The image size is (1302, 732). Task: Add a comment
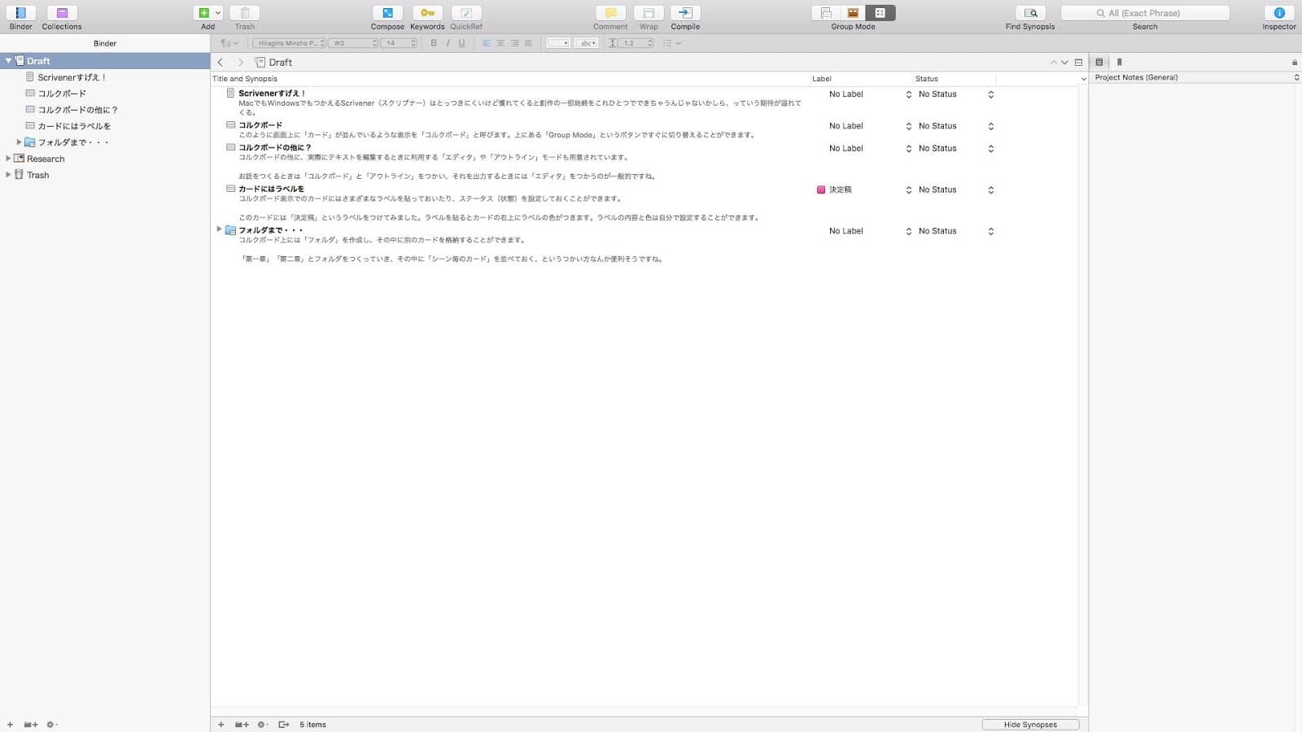click(609, 13)
